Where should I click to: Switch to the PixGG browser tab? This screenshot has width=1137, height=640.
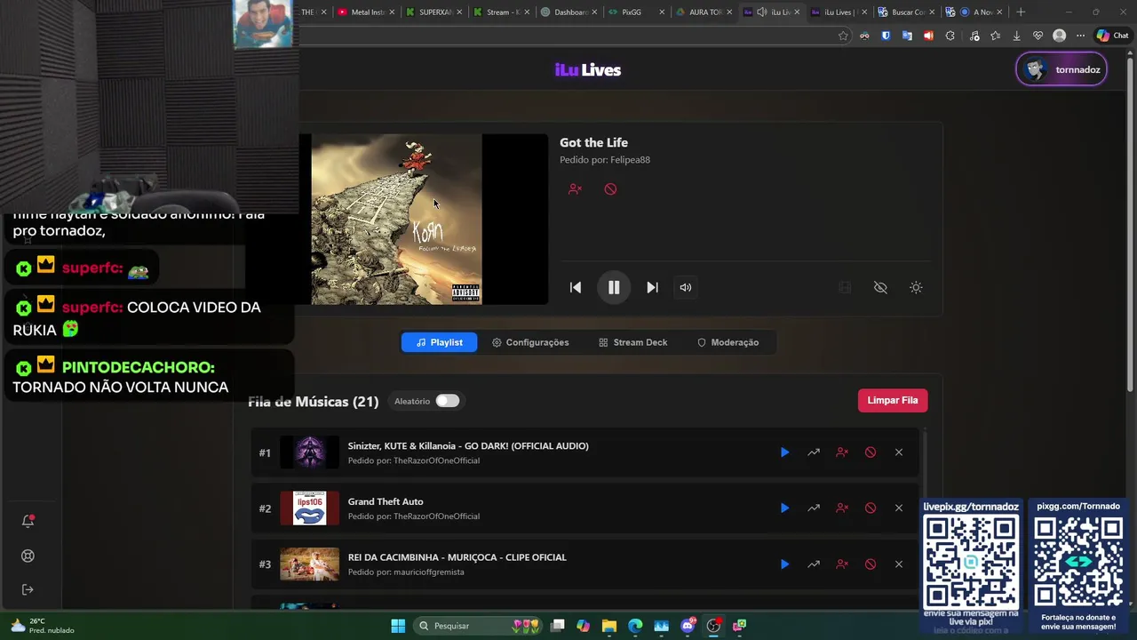coord(635,12)
